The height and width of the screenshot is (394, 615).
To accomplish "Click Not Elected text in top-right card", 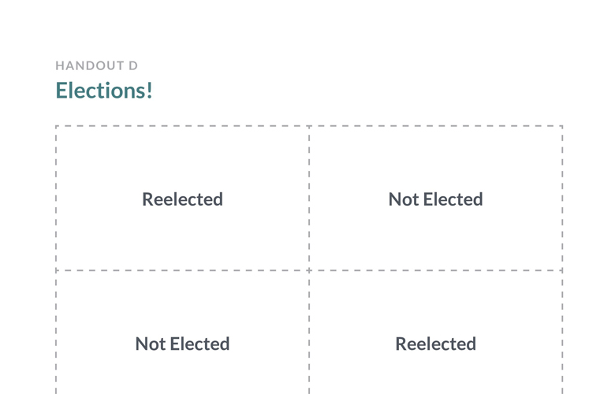I will (435, 199).
